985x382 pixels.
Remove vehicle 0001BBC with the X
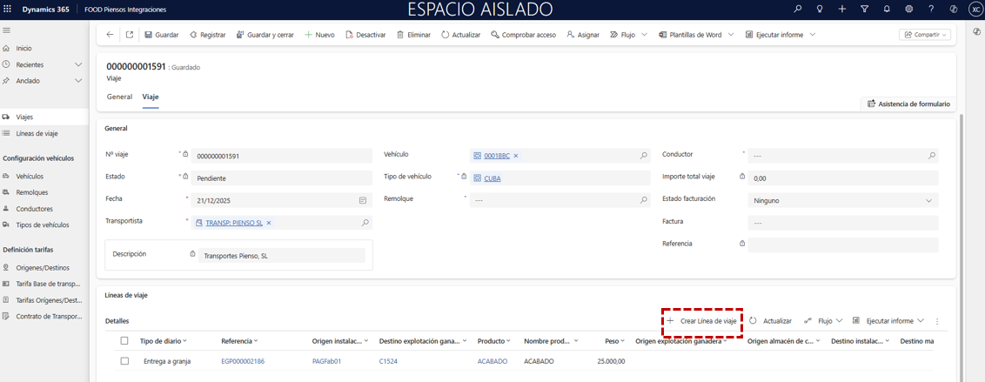tap(516, 156)
